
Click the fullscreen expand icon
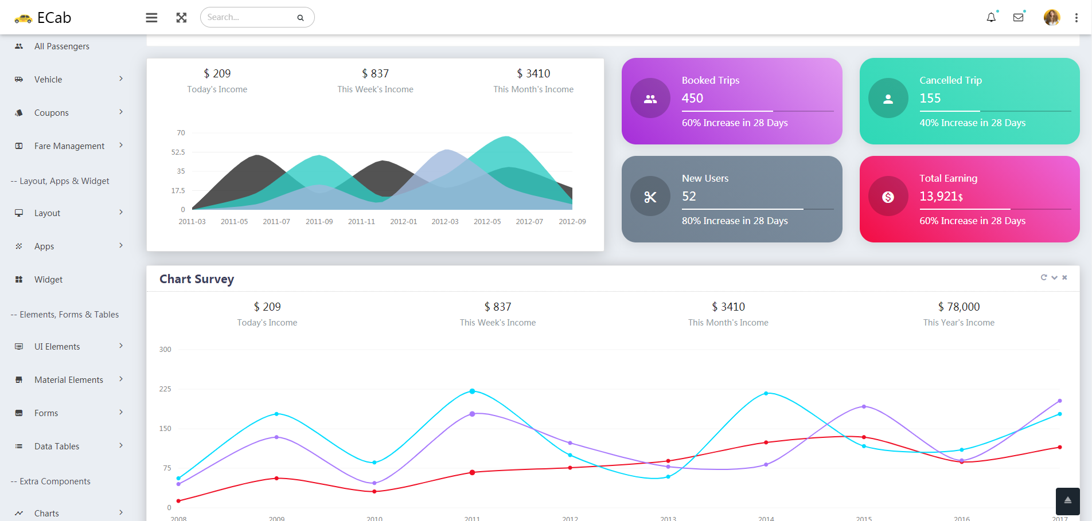tap(181, 17)
